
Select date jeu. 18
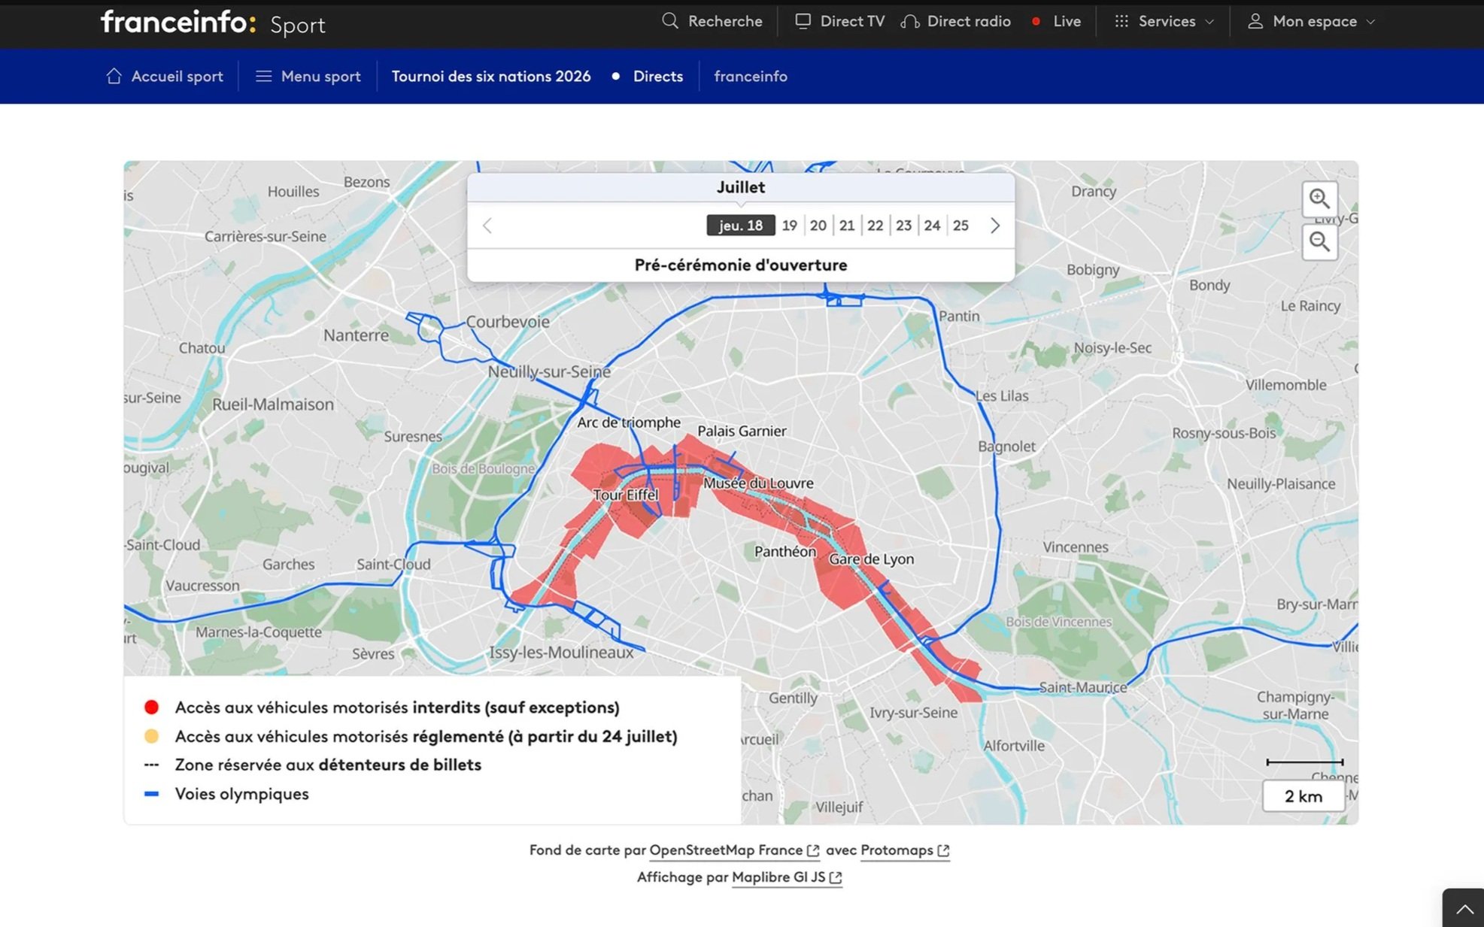click(x=741, y=226)
